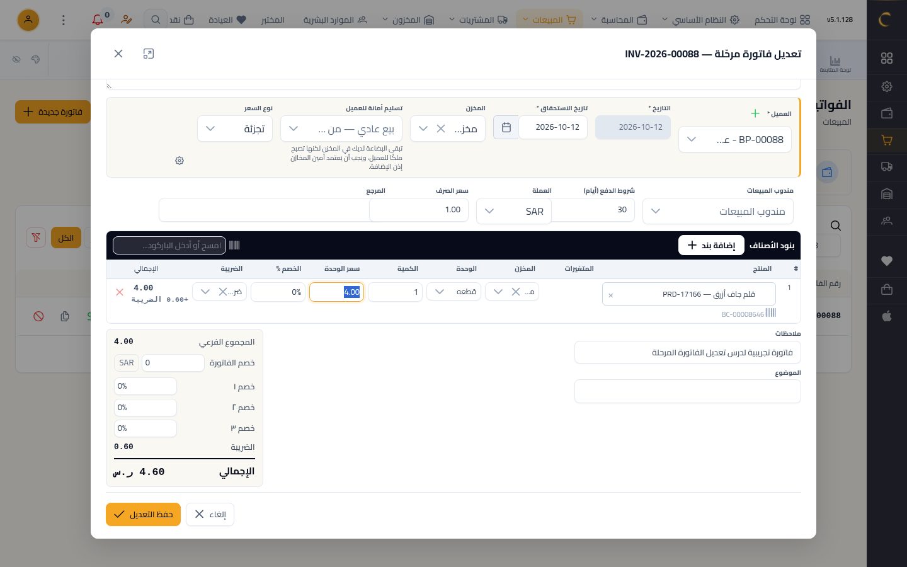Click the إلغاء cancel button
The image size is (907, 567).
point(210,514)
